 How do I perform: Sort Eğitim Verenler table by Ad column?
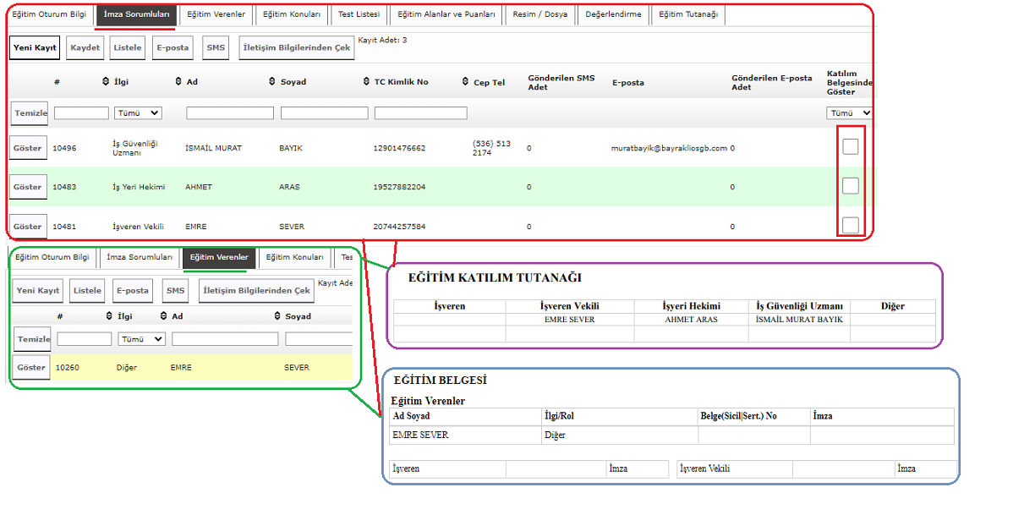(x=163, y=316)
